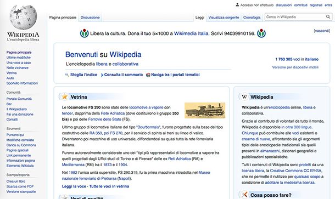This screenshot has width=335, height=199.
Task: Open Portale Comunità link
Action: click(19, 99)
